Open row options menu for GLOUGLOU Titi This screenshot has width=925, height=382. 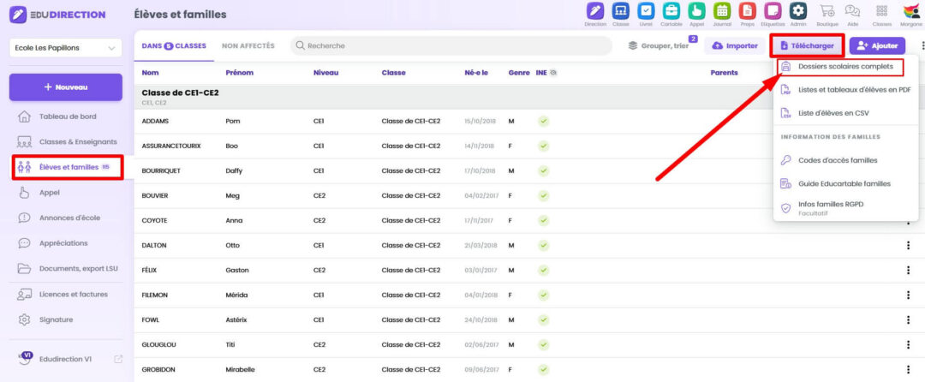[908, 344]
